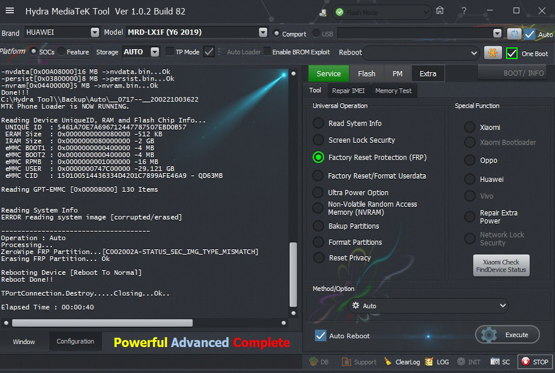Switch to the Flash tab
The height and width of the screenshot is (373, 555).
[366, 73]
